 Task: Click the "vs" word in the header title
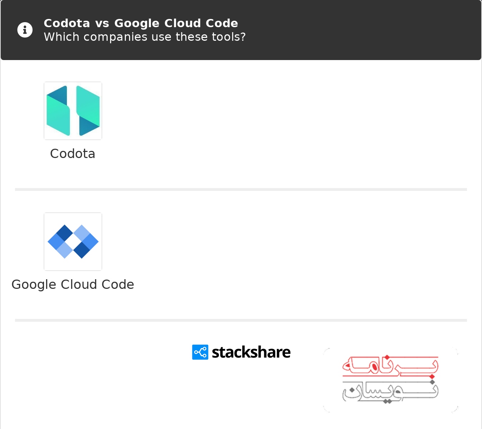[x=102, y=24]
